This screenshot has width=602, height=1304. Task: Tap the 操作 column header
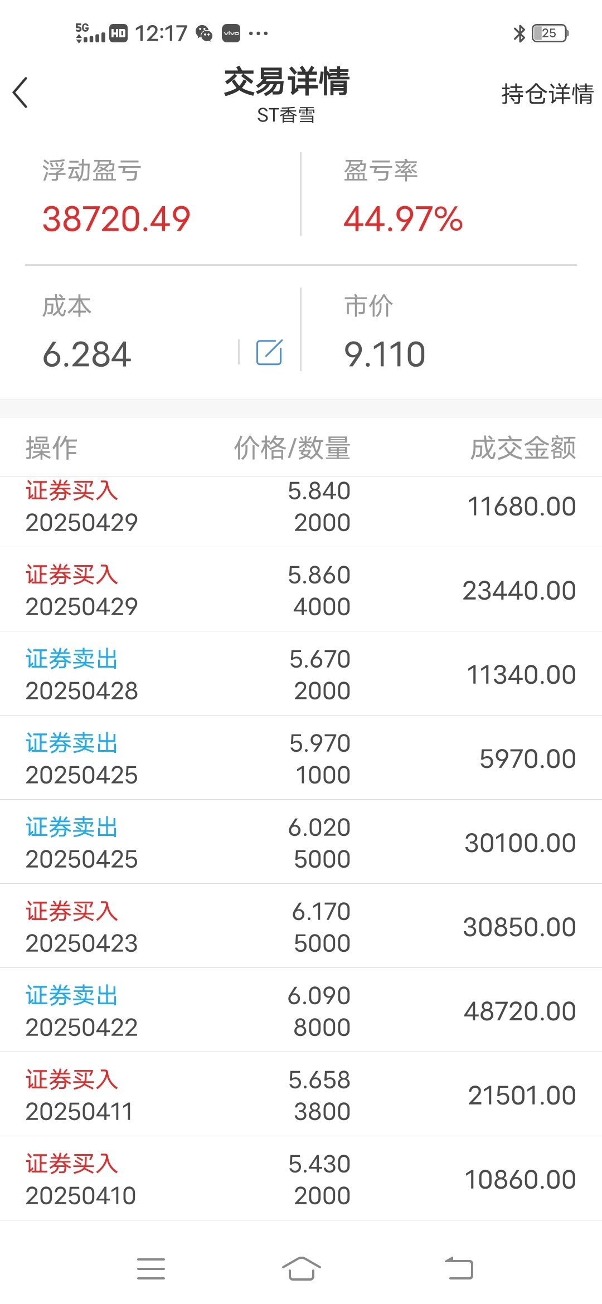(51, 448)
